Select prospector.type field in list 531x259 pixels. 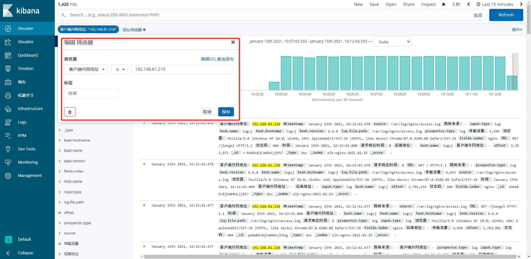(77, 223)
